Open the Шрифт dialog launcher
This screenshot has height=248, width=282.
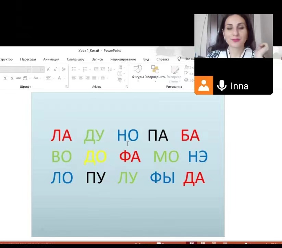66,87
